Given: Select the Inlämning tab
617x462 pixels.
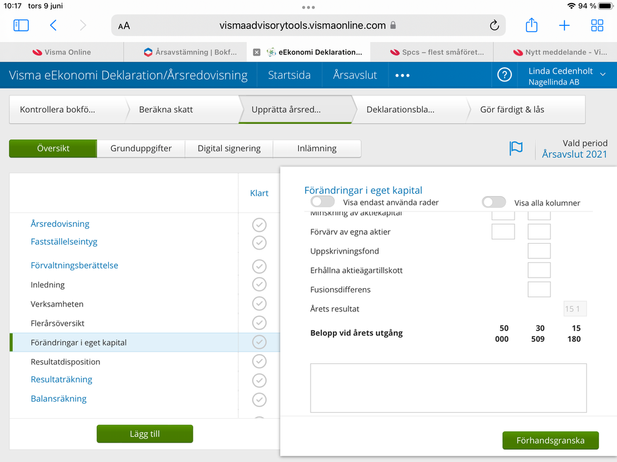Looking at the screenshot, I should 317,149.
